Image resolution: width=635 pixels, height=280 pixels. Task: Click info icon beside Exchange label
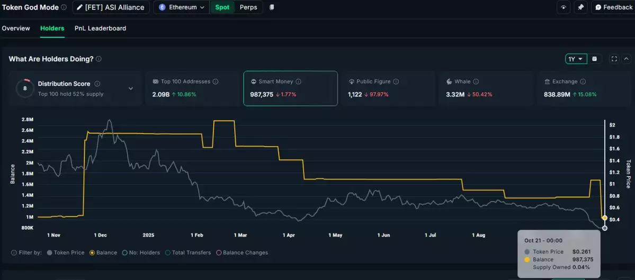[583, 82]
